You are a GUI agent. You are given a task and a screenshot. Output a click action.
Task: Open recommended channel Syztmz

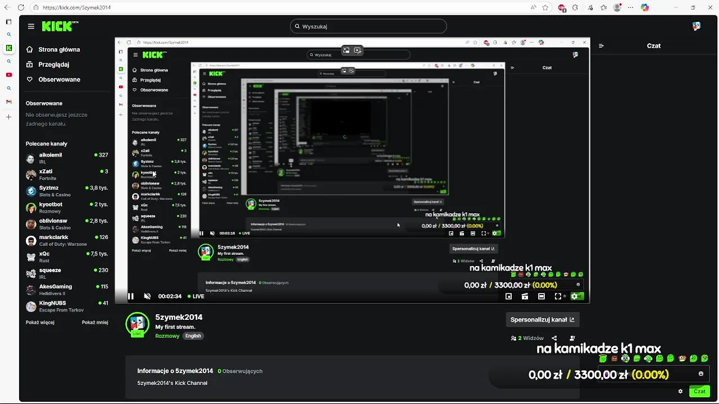click(67, 191)
